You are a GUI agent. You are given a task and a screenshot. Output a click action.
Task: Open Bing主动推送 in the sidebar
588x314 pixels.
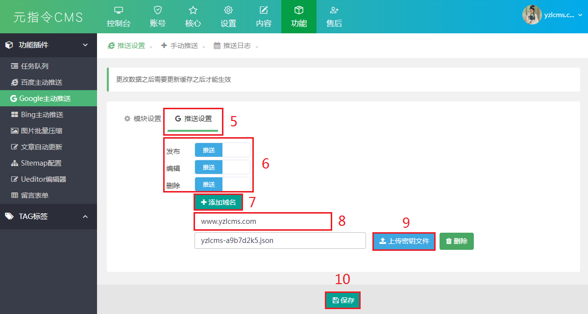(42, 115)
